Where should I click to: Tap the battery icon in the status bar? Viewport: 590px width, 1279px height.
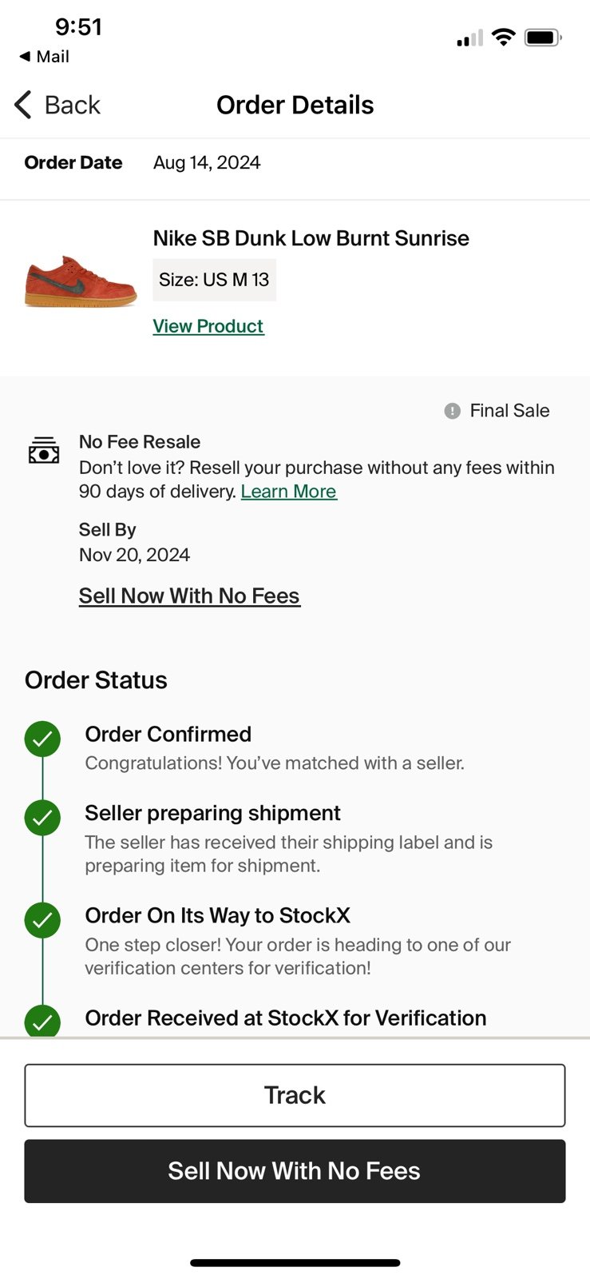point(543,38)
